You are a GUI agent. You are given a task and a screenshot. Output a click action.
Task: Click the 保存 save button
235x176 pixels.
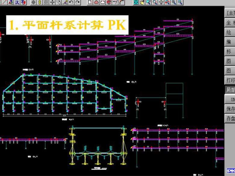click(230, 109)
